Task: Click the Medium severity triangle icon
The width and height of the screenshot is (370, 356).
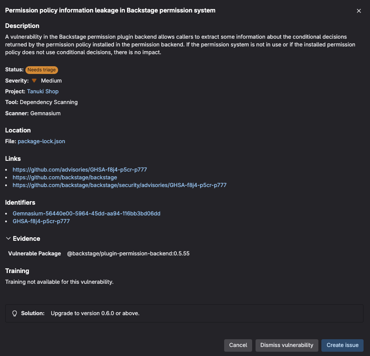Action: click(x=34, y=80)
